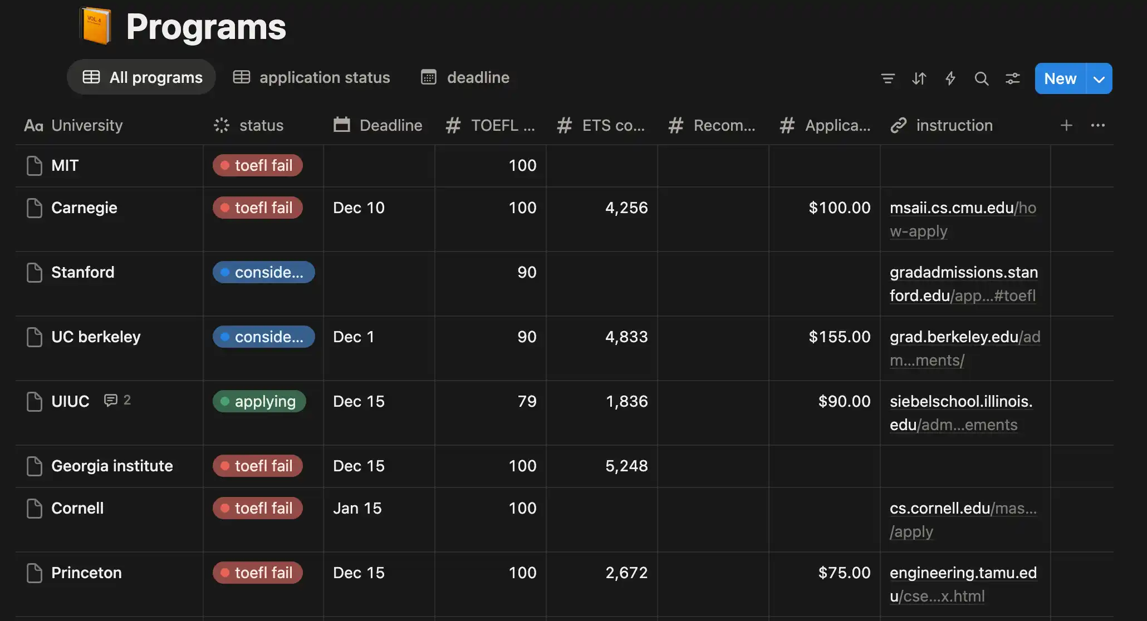Screen dimensions: 1147x621
Task: Open Stanford's considering status selector
Action: [x=263, y=272]
